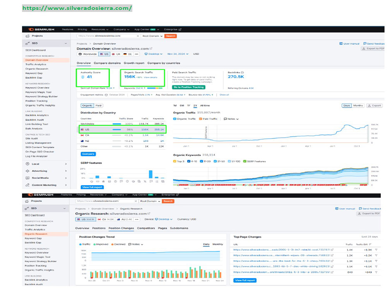Click the Advertising target icon in sidebar
387x290 pixels.
(27, 171)
